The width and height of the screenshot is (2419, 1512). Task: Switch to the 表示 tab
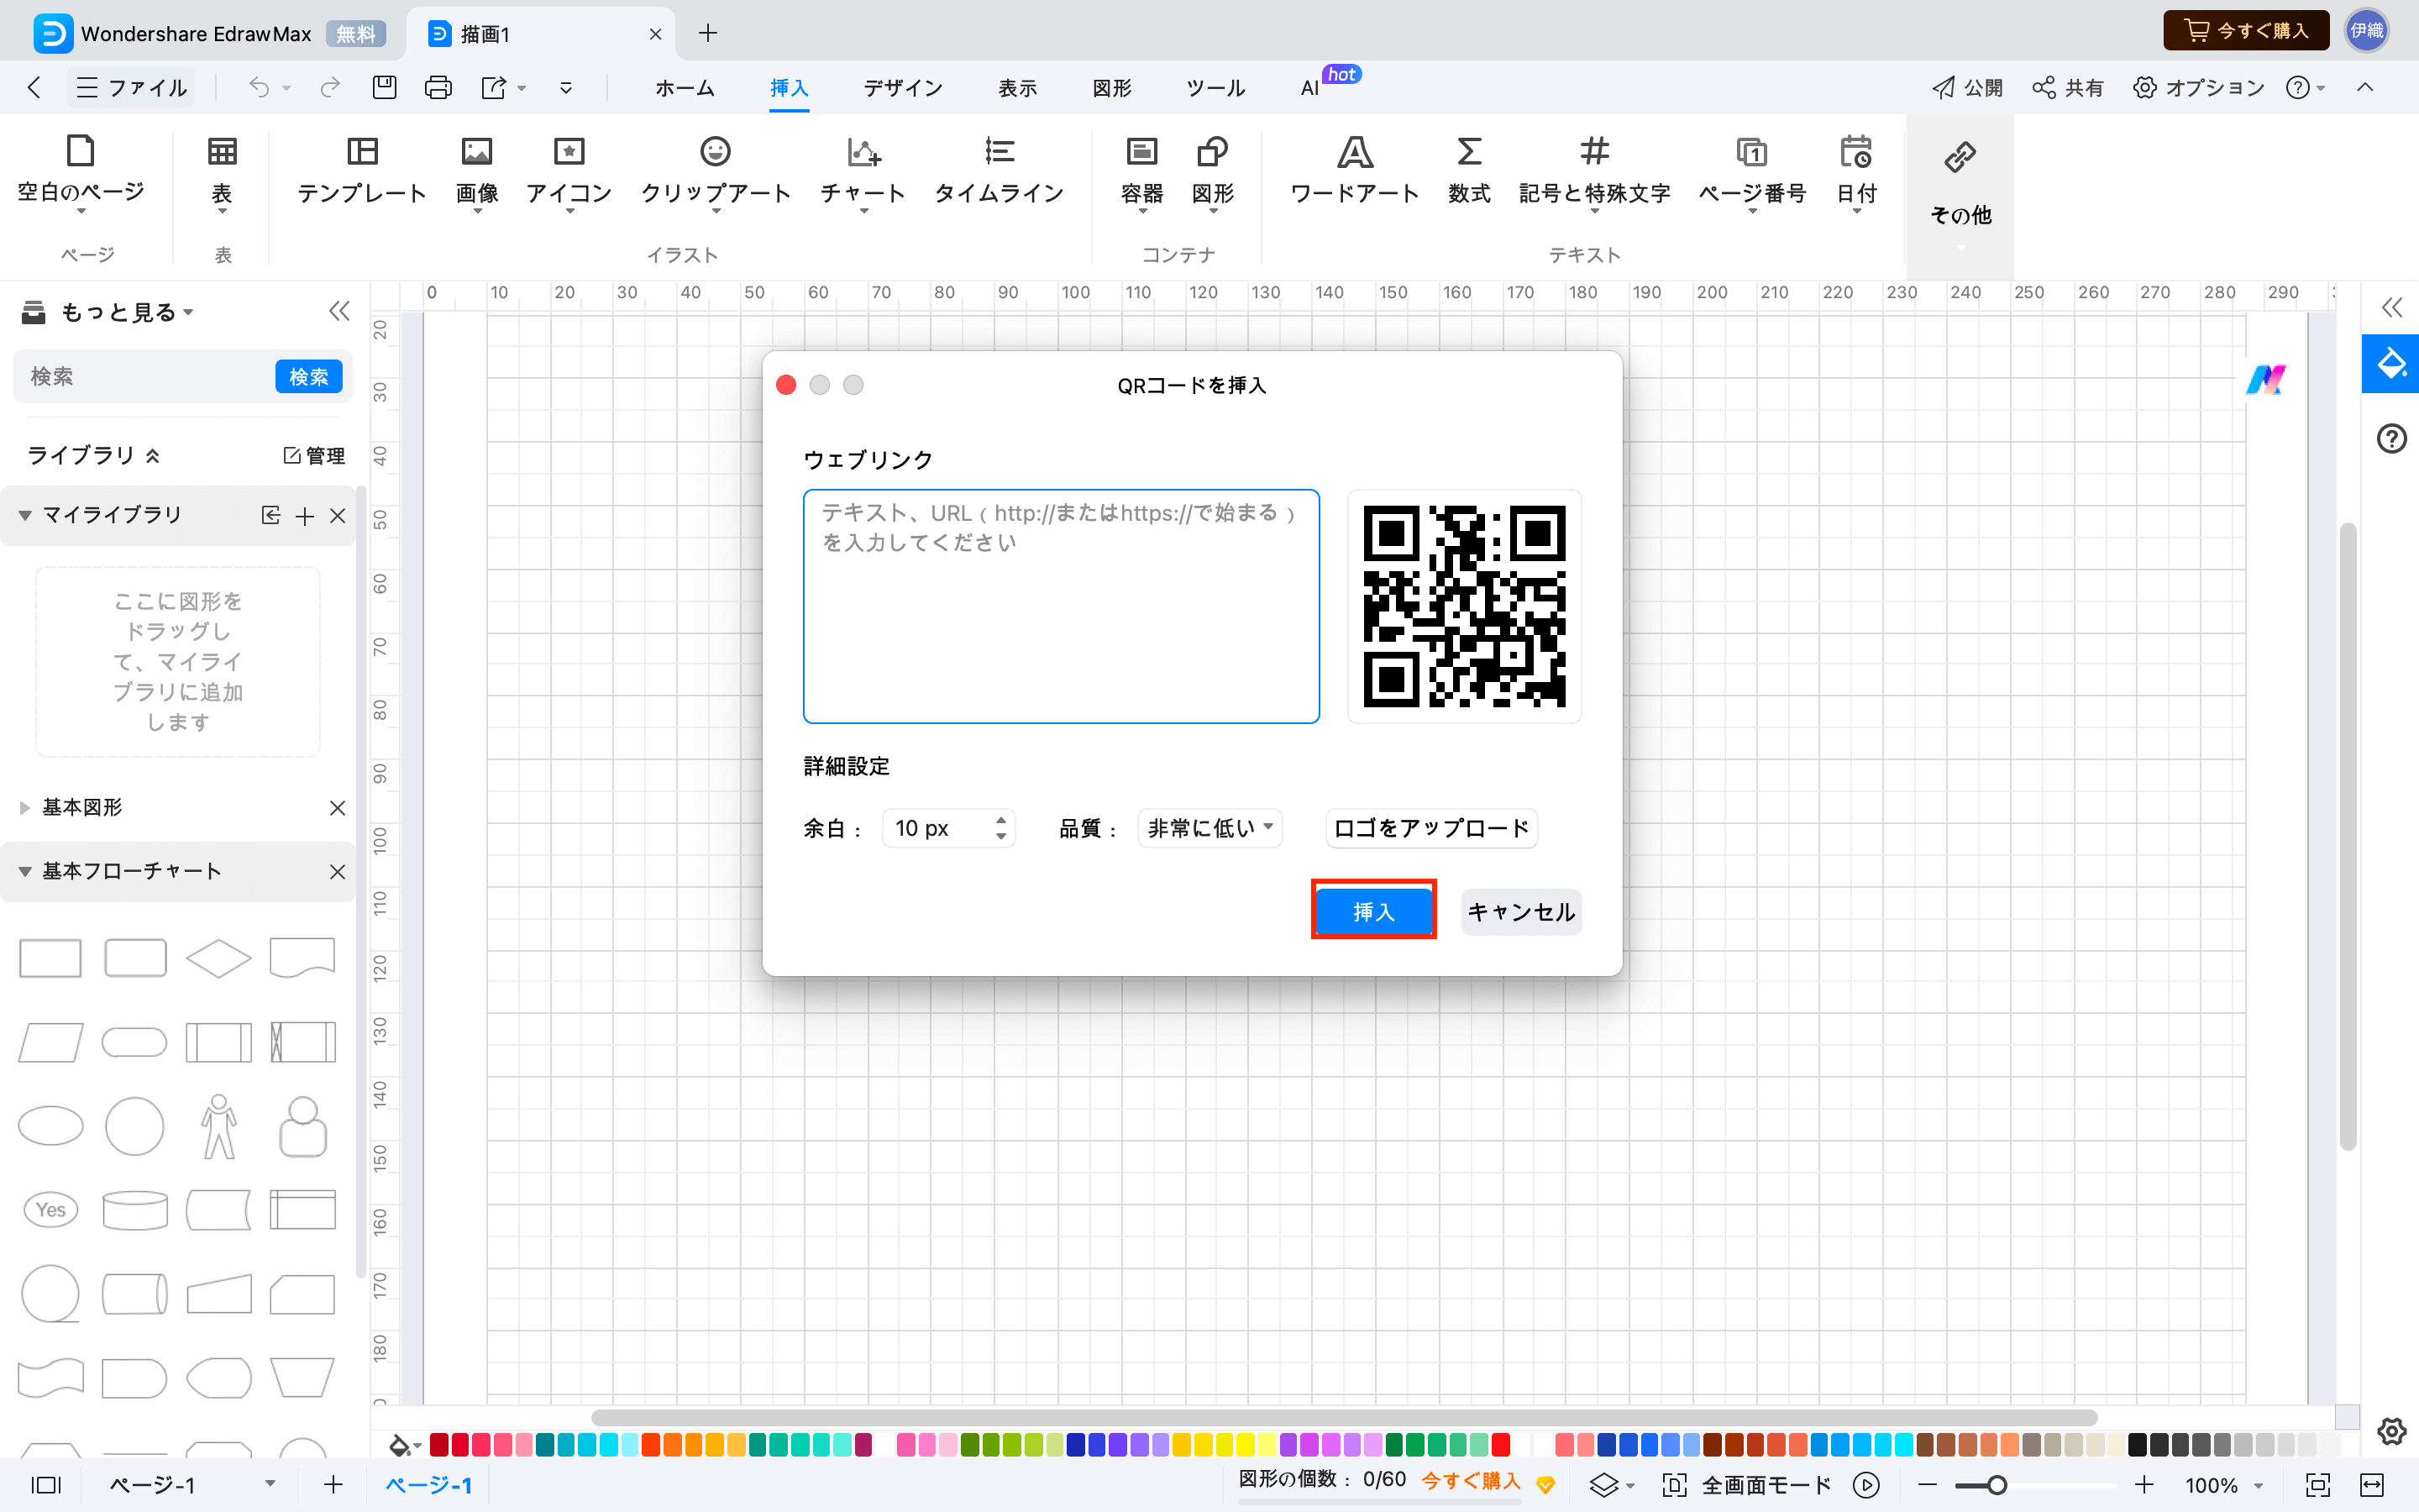coord(1018,88)
